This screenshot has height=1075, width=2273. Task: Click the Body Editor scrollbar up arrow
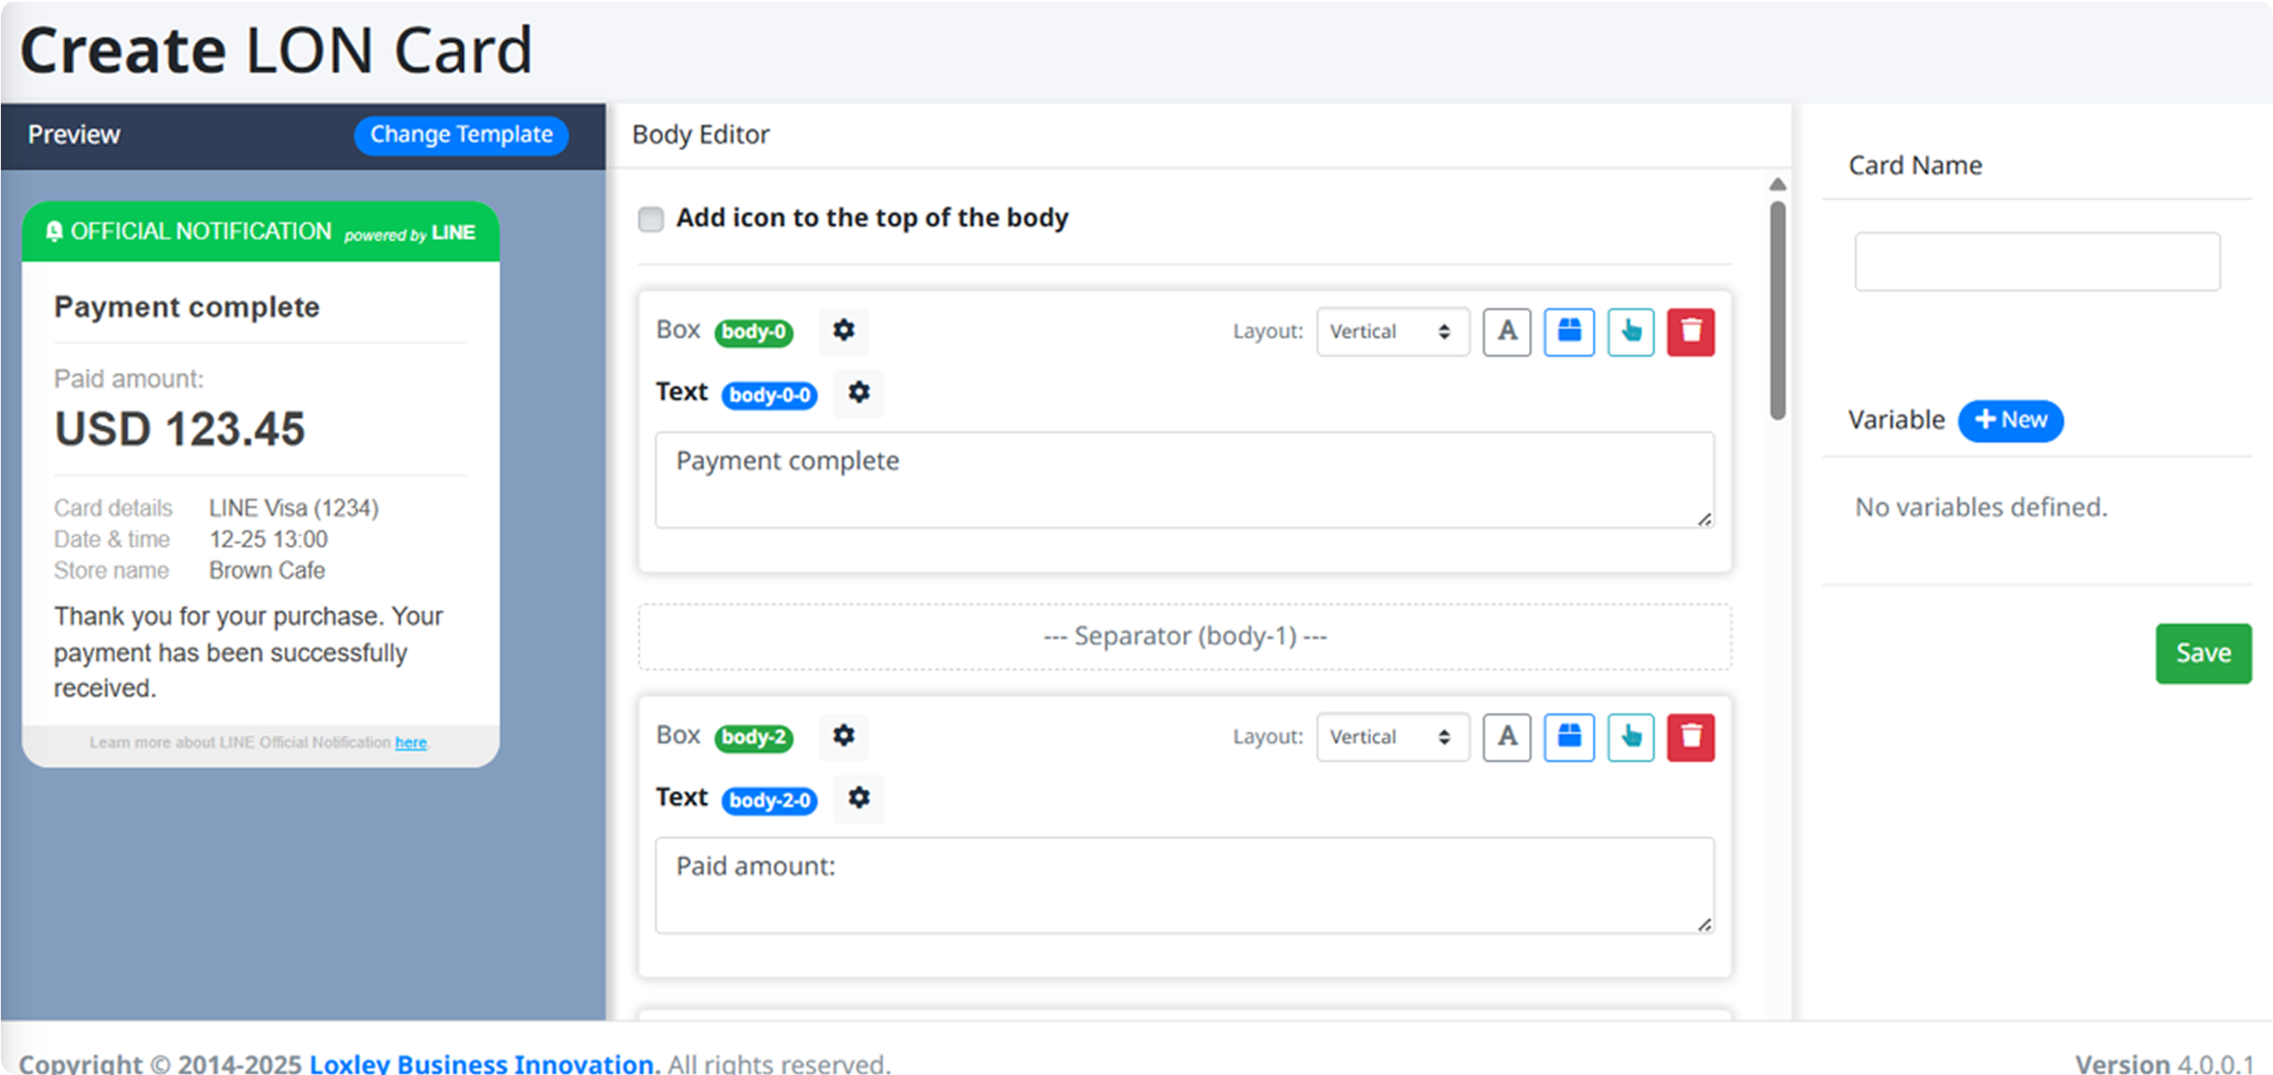[1778, 184]
